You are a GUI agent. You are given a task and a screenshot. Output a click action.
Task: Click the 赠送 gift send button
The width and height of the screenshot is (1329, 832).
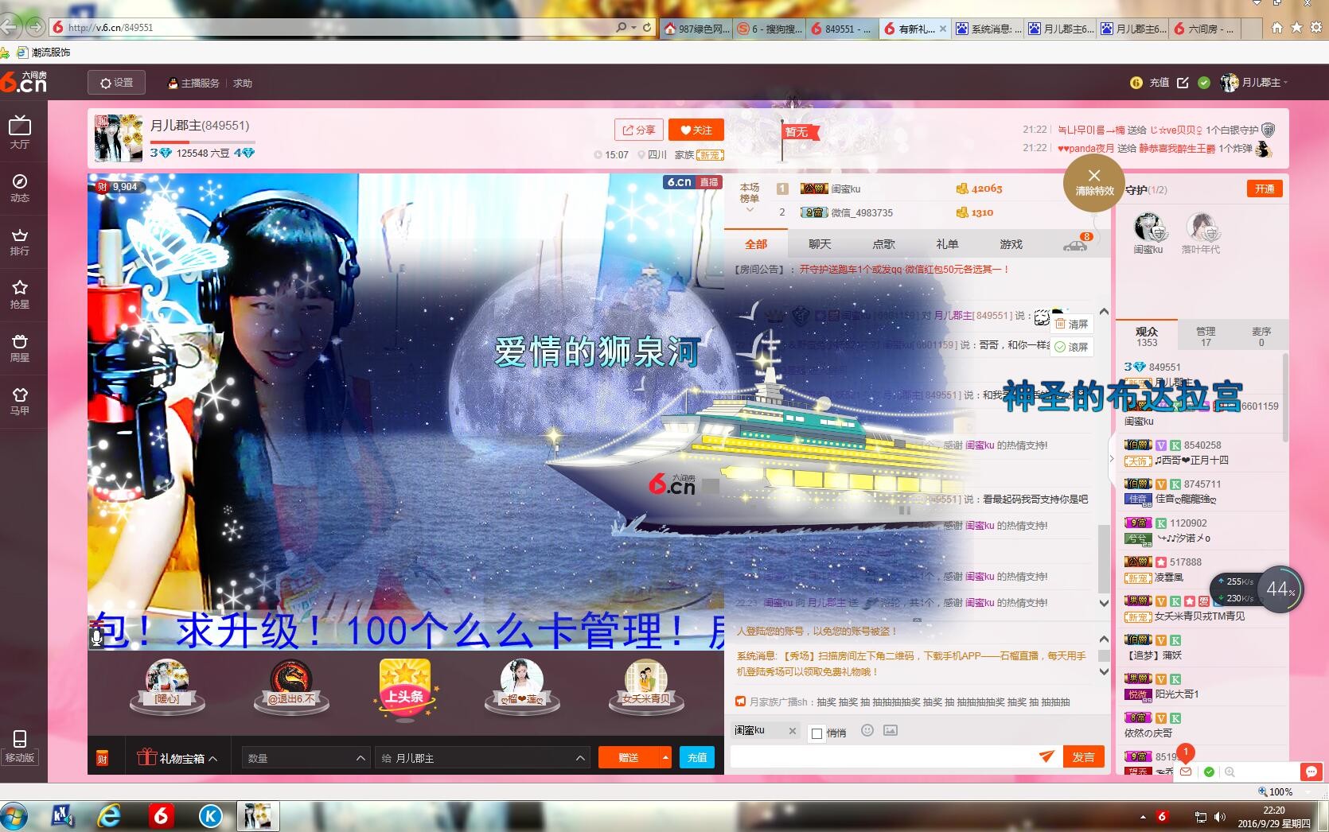[x=629, y=758]
